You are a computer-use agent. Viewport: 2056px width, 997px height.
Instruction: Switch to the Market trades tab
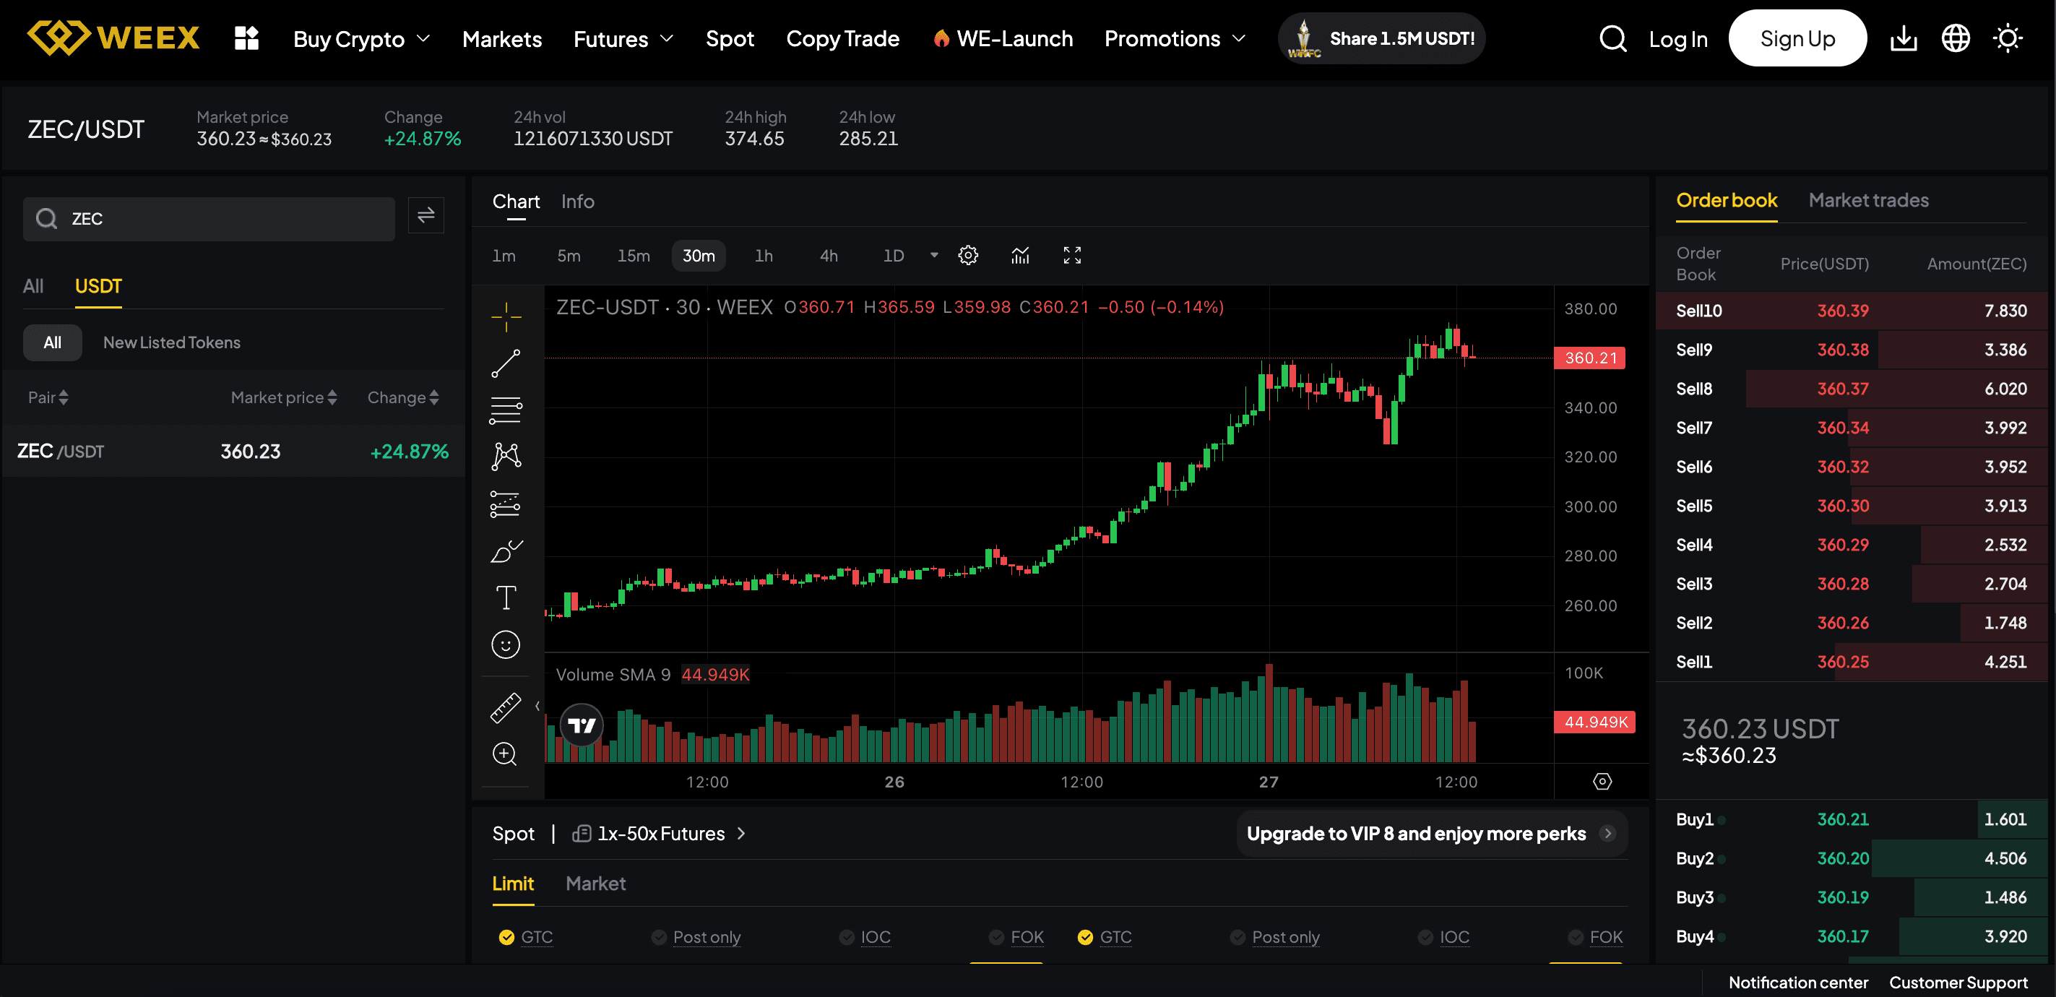coord(1867,200)
